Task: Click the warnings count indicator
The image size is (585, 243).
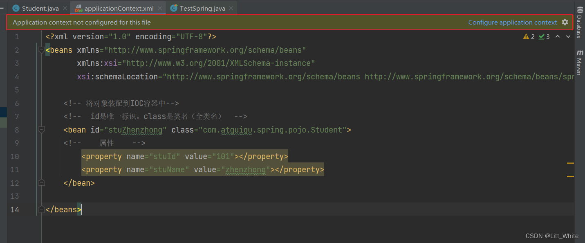Action: [529, 37]
